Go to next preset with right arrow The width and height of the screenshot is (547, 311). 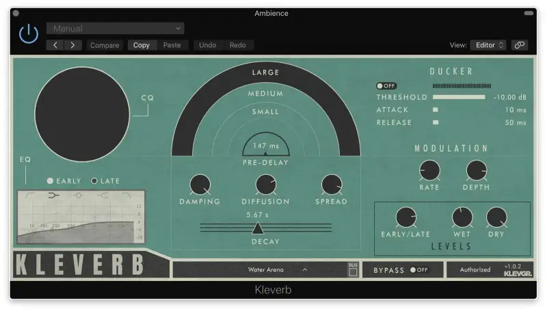[72, 45]
